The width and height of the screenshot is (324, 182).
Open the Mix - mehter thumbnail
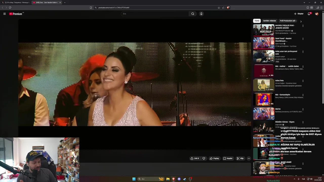click(264, 71)
